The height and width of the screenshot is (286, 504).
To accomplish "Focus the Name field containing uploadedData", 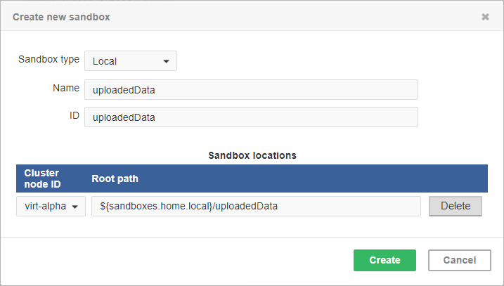I will pos(251,90).
